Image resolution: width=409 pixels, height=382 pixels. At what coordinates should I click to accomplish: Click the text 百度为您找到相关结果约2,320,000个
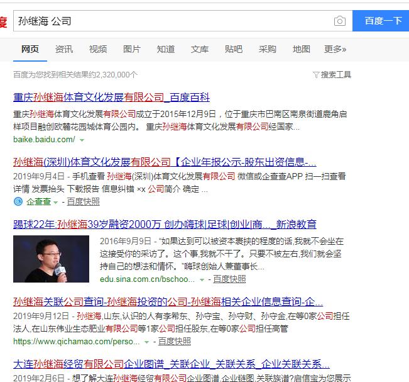[x=75, y=75]
